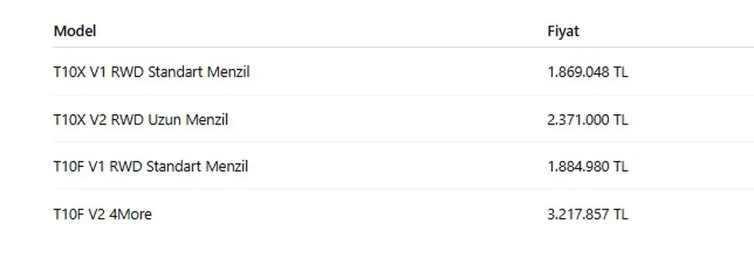The height and width of the screenshot is (273, 754).
Task: Click the Model column header
Action: click(75, 31)
